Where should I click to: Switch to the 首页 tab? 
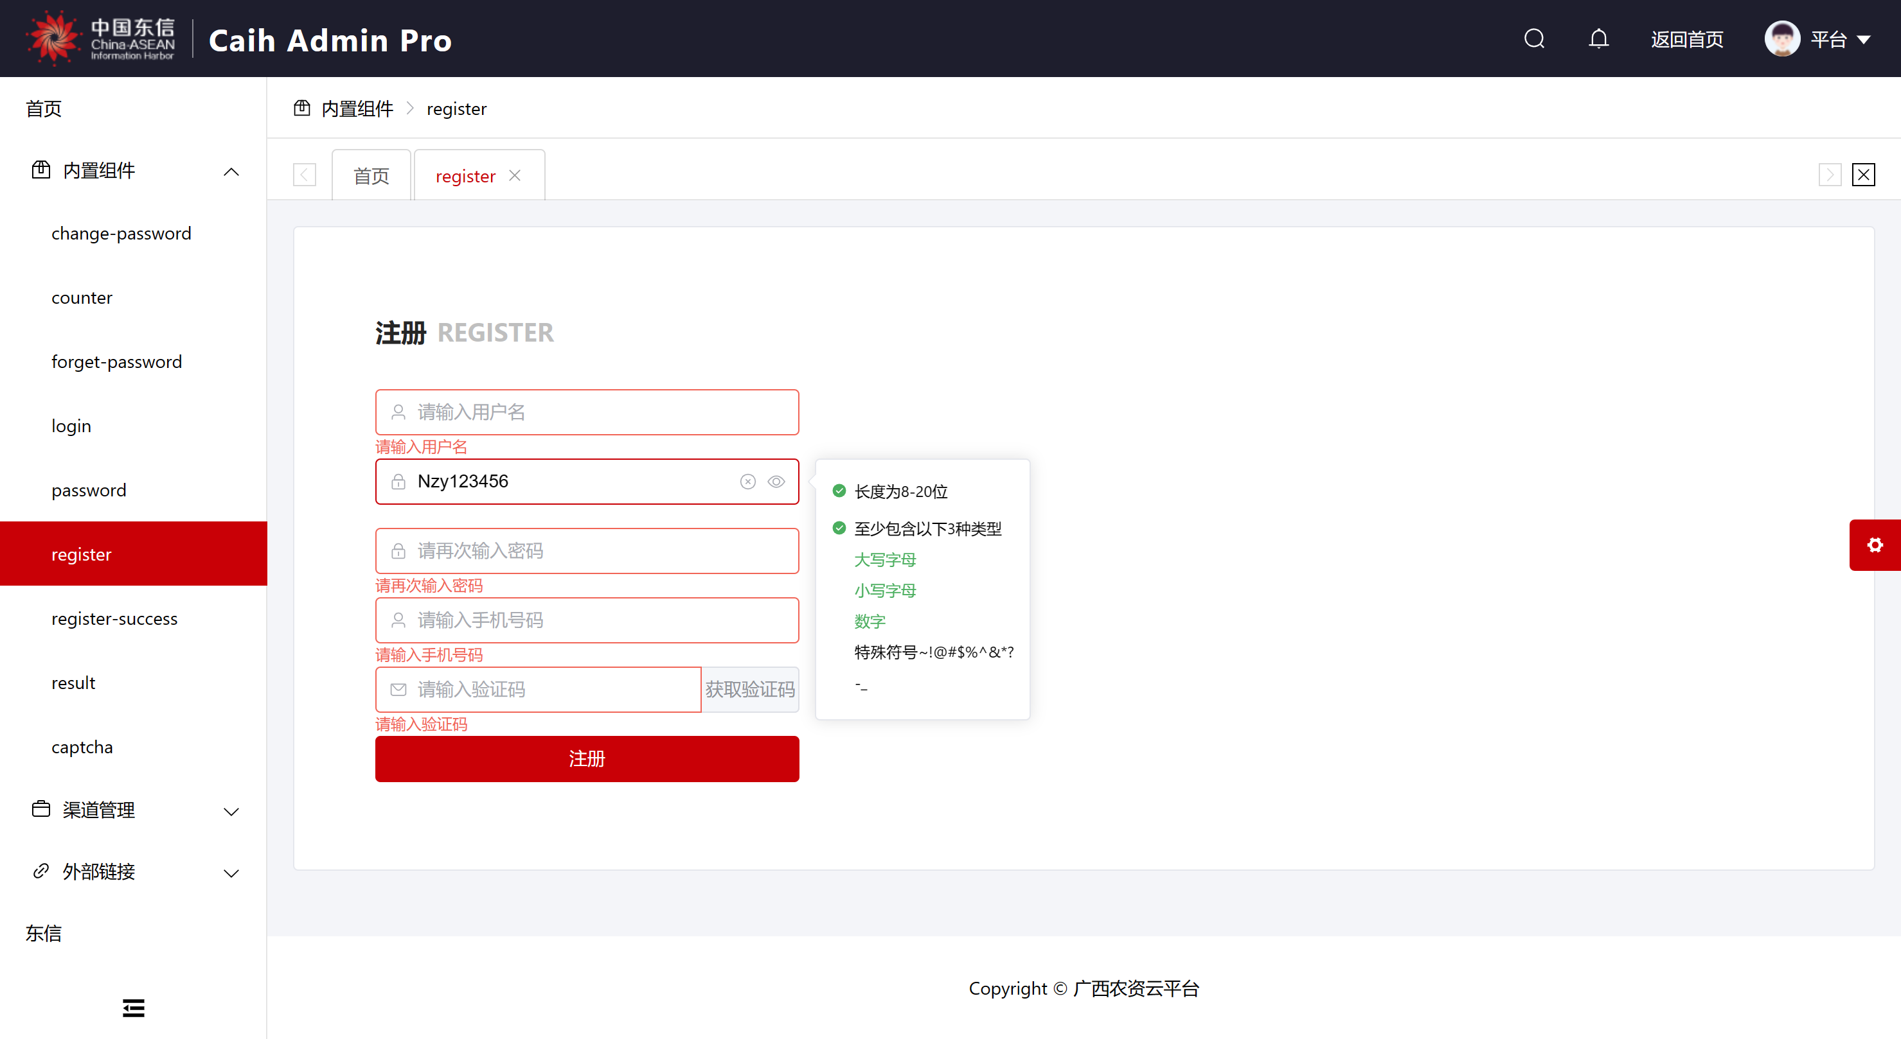click(371, 176)
